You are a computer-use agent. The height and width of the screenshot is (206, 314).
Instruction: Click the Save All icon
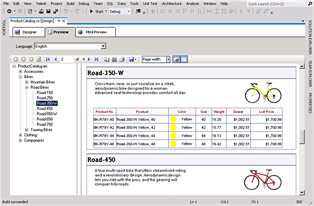(x=56, y=12)
